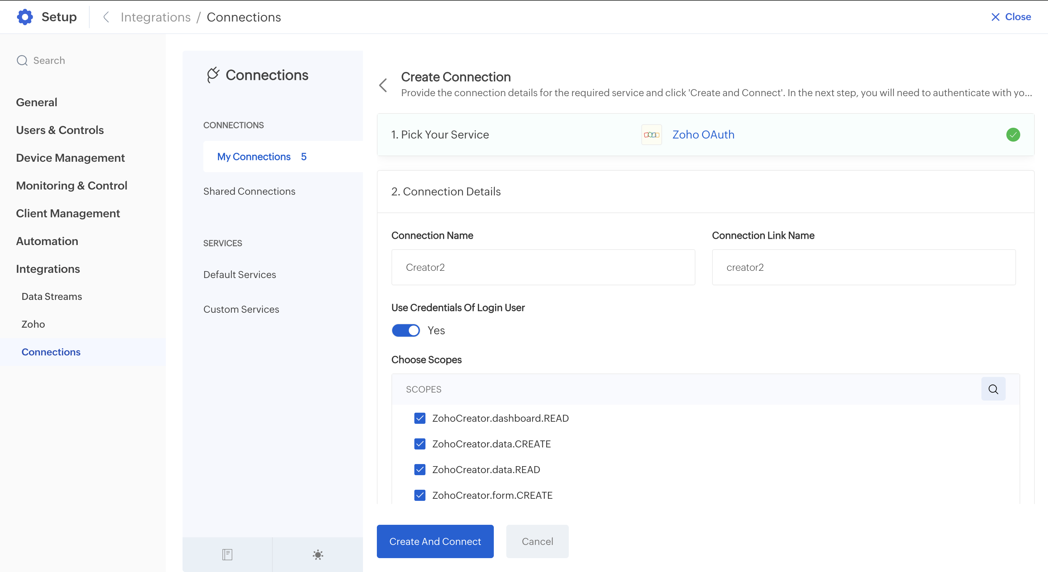Click the sidebar Search magnifier icon
Screen dimensions: 1048x572
click(22, 60)
